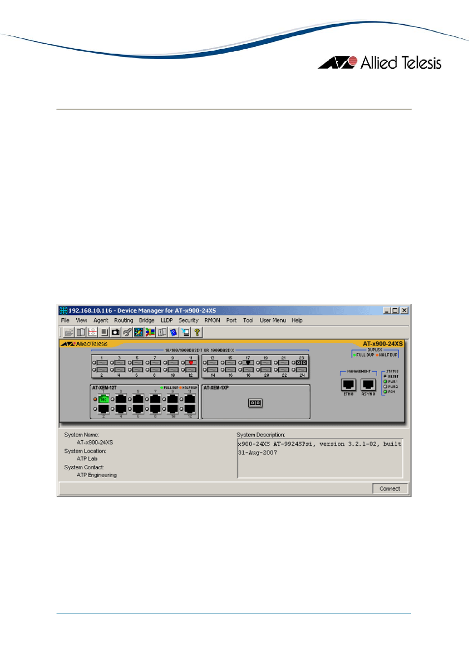
Task: Open the Agent menu
Action: [x=101, y=320]
